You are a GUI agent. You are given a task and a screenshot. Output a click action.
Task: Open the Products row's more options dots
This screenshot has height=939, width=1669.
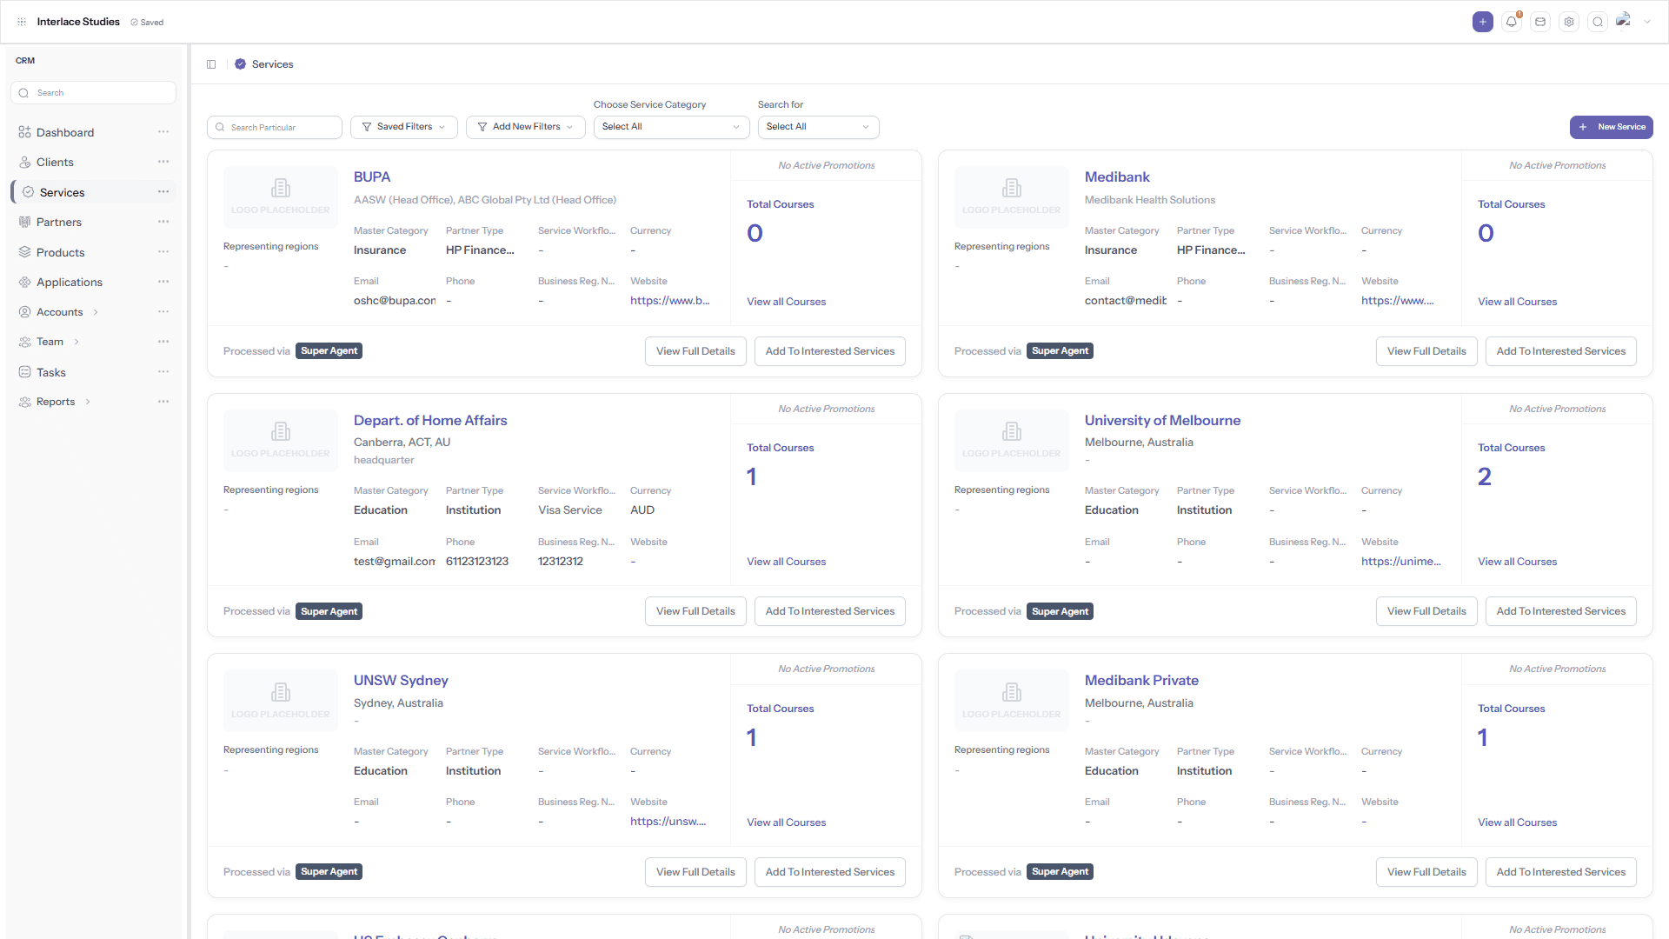pos(163,252)
